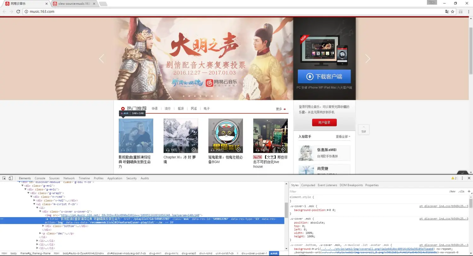Click the 下载客户端 download button
This screenshot has height=256, width=473.
[x=324, y=77]
